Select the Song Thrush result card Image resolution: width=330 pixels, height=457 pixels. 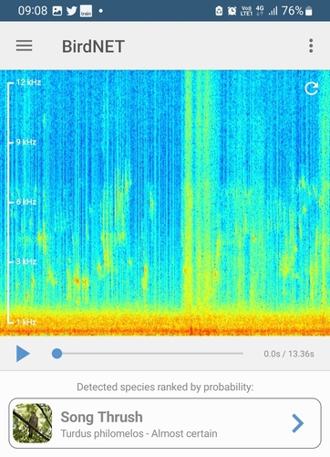(x=165, y=423)
